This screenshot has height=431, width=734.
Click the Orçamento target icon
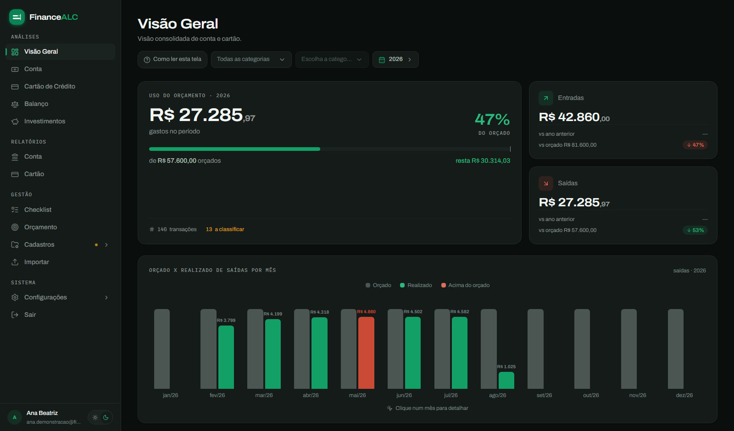15,227
